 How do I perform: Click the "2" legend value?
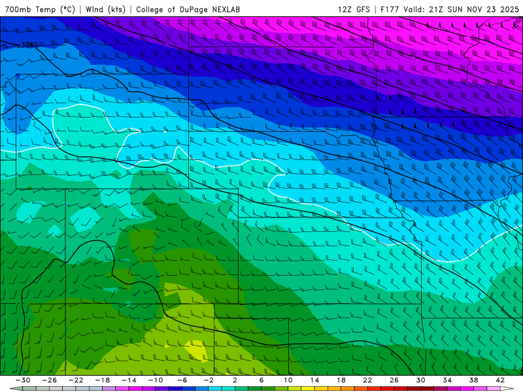point(235,380)
